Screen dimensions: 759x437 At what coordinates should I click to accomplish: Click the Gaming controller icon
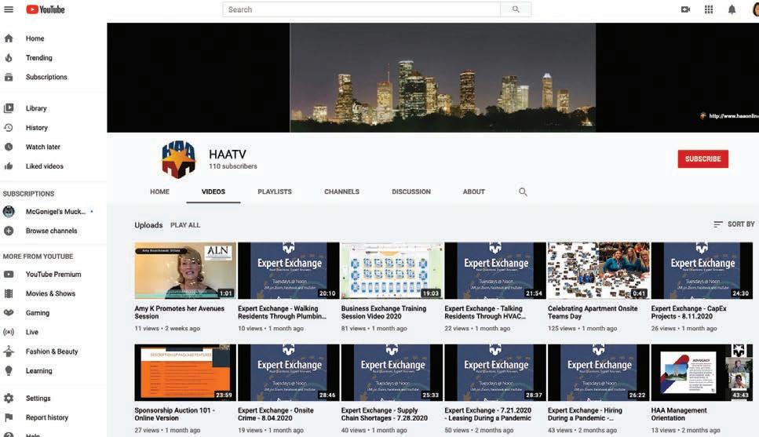9,312
